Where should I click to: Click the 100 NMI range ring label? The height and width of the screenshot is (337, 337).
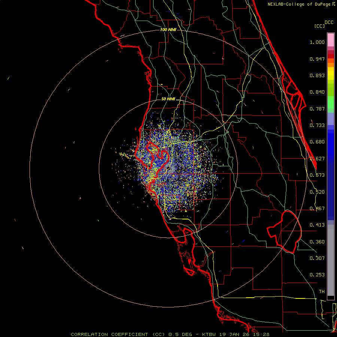click(168, 30)
